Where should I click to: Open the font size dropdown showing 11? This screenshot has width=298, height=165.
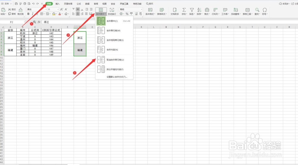(58, 9)
